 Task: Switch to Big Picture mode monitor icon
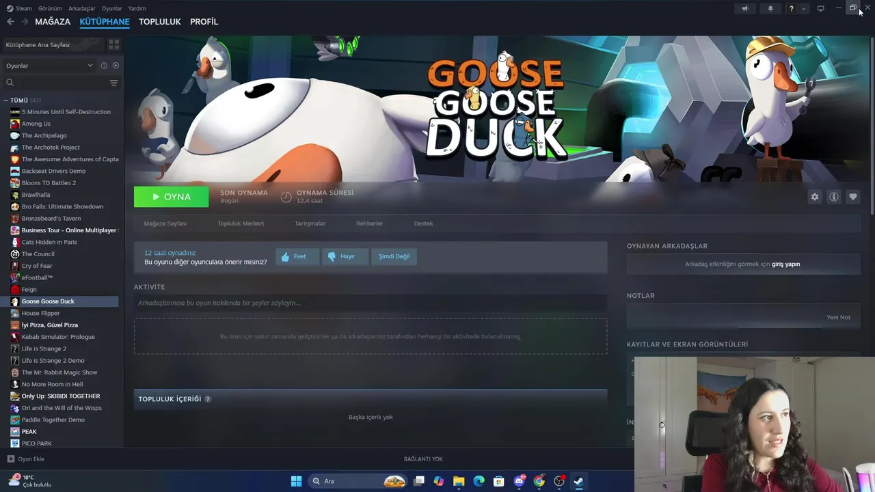click(820, 8)
